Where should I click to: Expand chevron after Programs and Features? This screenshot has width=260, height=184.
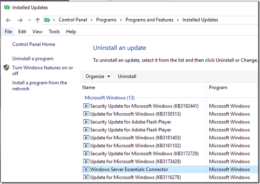178,20
